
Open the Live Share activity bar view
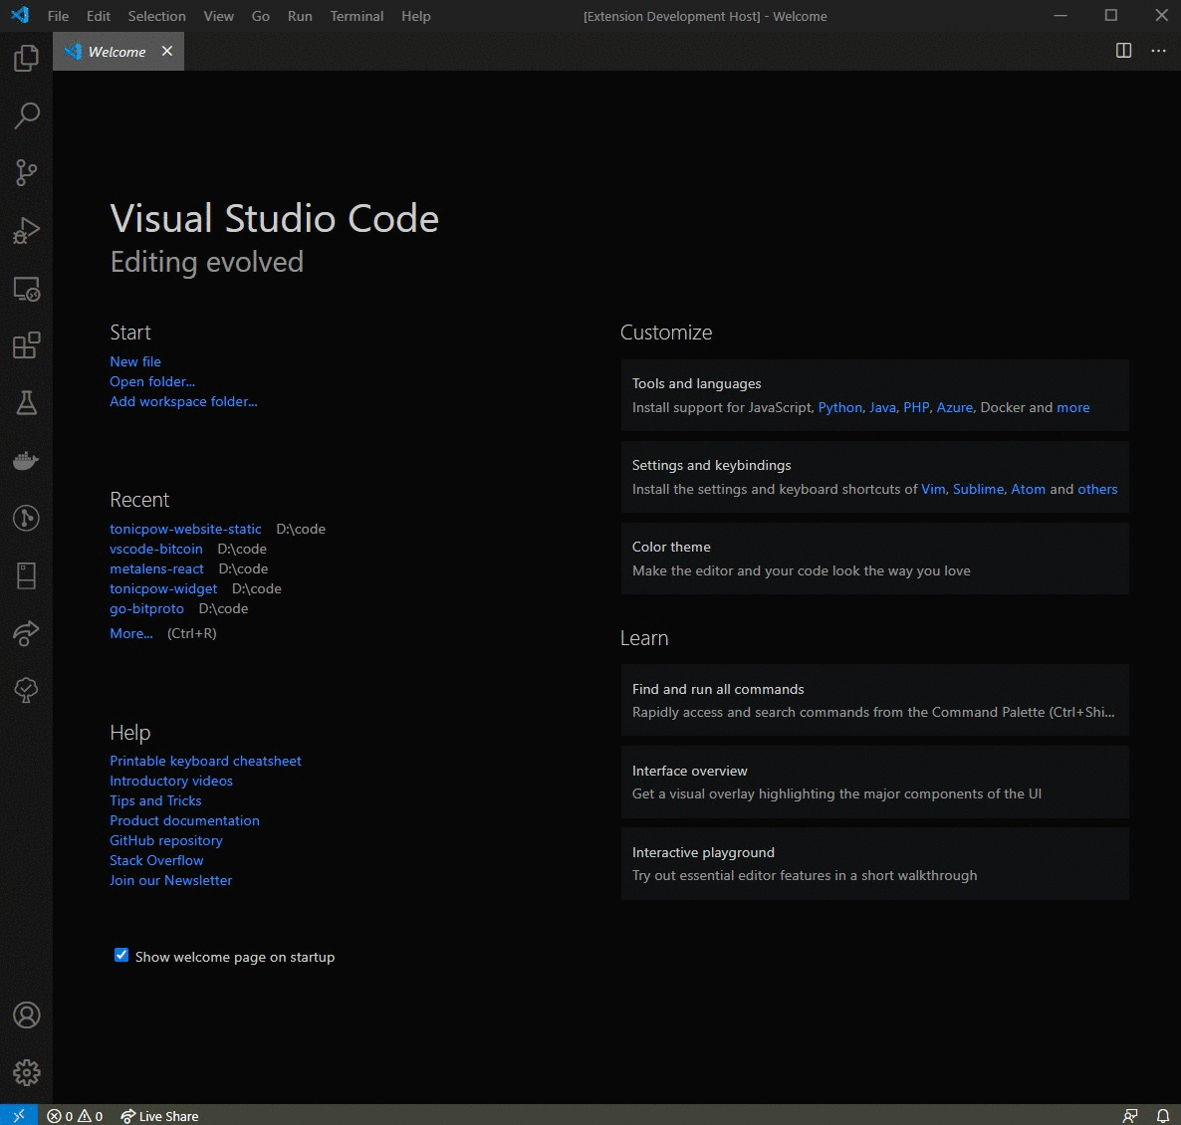tap(26, 633)
